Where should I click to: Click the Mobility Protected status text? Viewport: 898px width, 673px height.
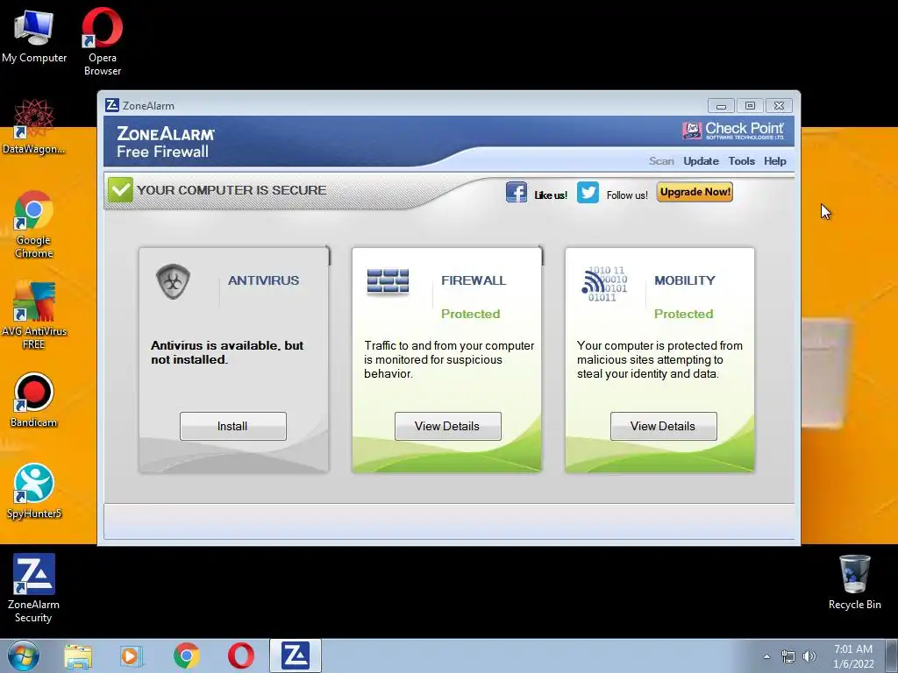(x=684, y=314)
